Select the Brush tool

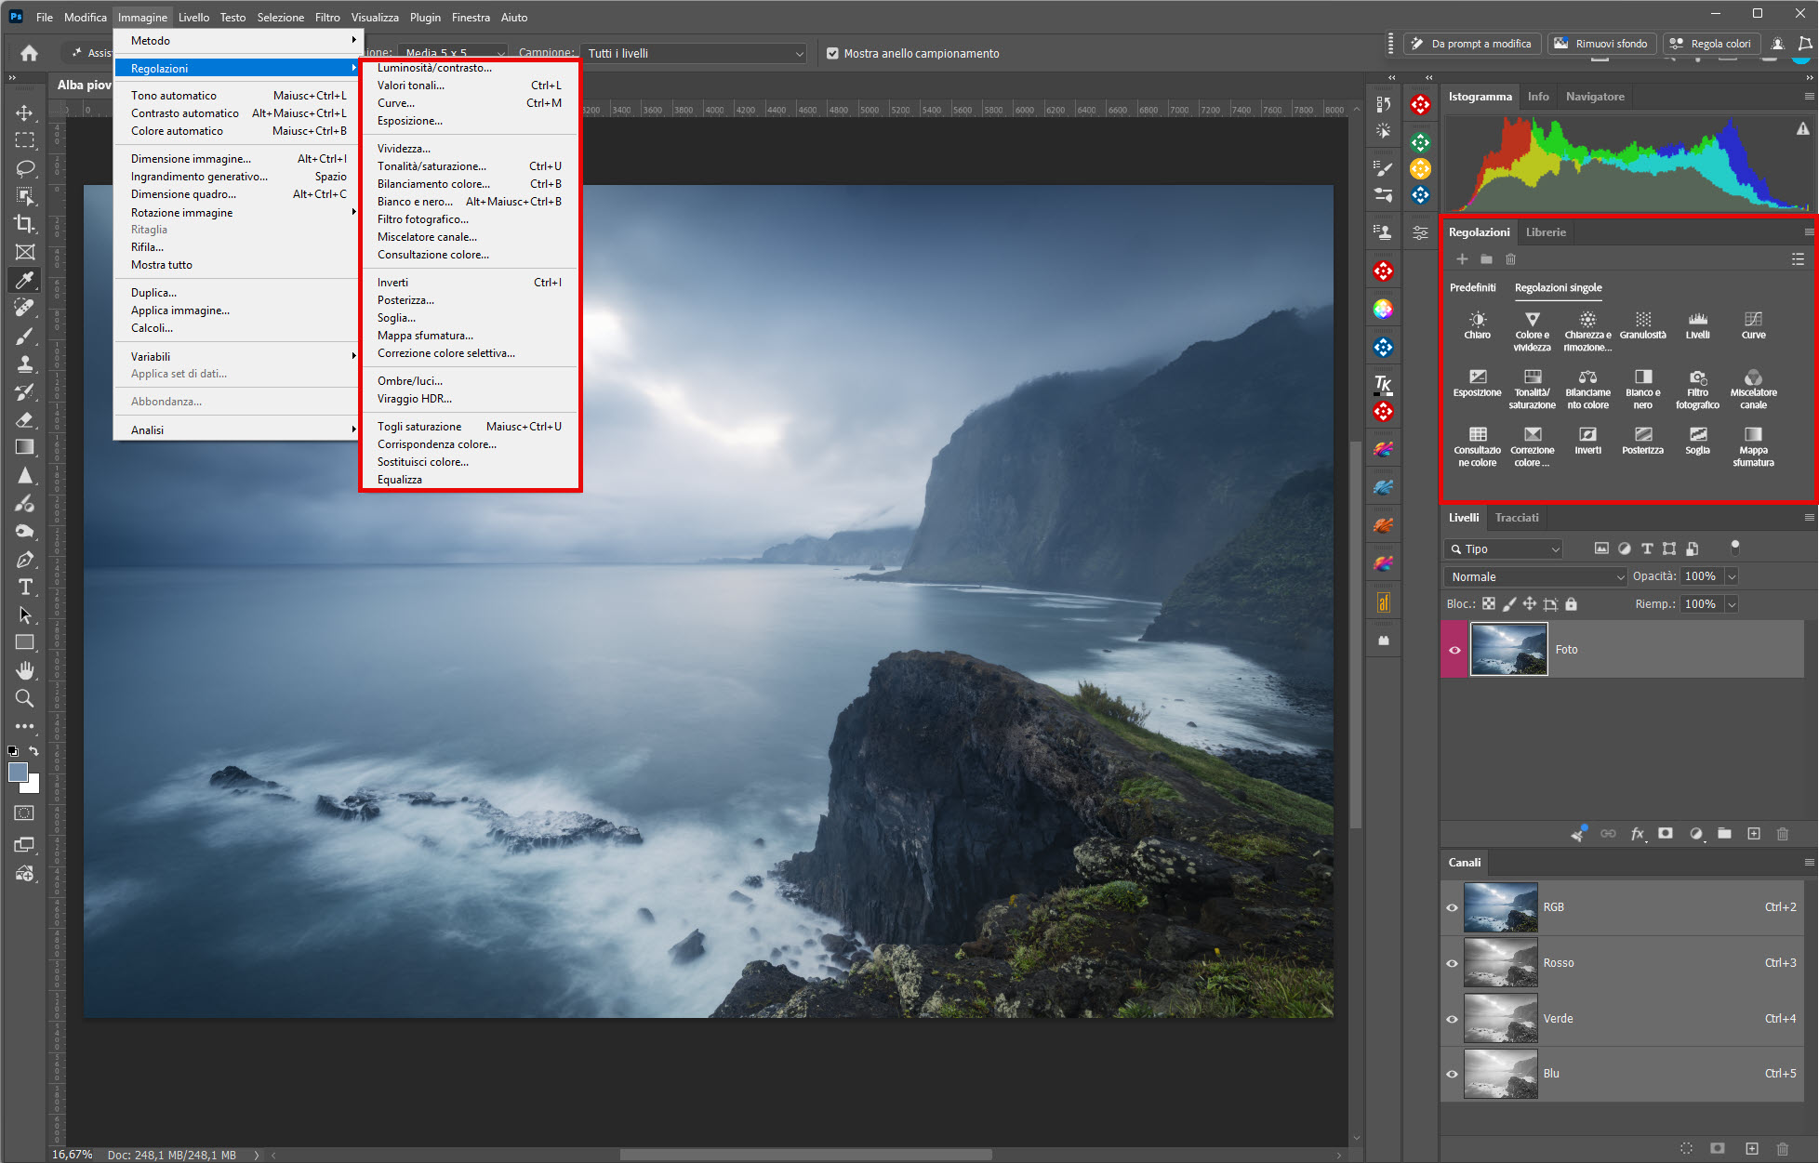(x=25, y=336)
